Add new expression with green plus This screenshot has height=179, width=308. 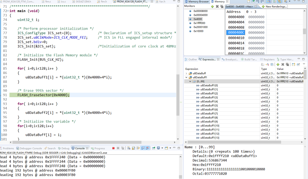coord(278,65)
